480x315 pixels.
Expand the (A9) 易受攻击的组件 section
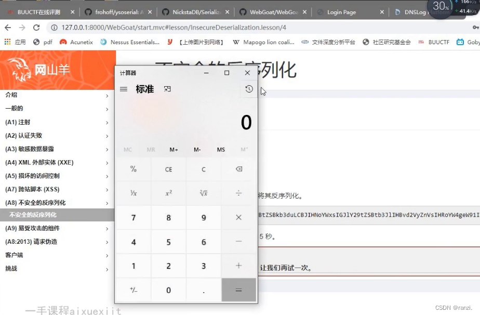coord(57,228)
